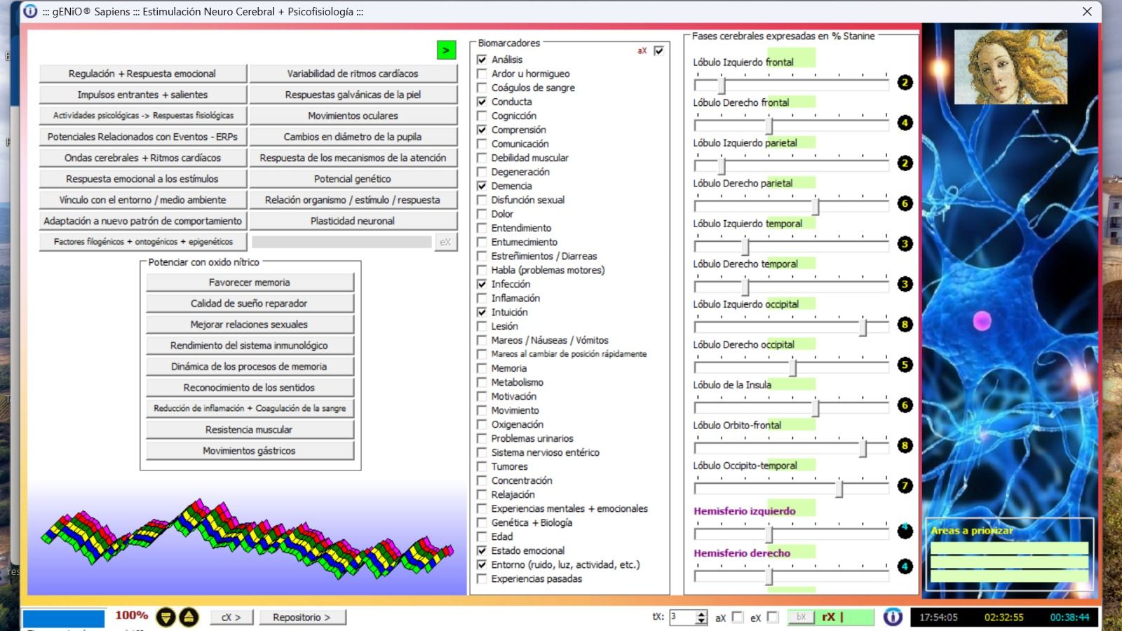
Task: Click the blue info circle icon beside the clock
Action: (x=893, y=617)
